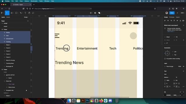Switch to the Prototype tab
The height and width of the screenshot is (104, 186).
click(172, 17)
